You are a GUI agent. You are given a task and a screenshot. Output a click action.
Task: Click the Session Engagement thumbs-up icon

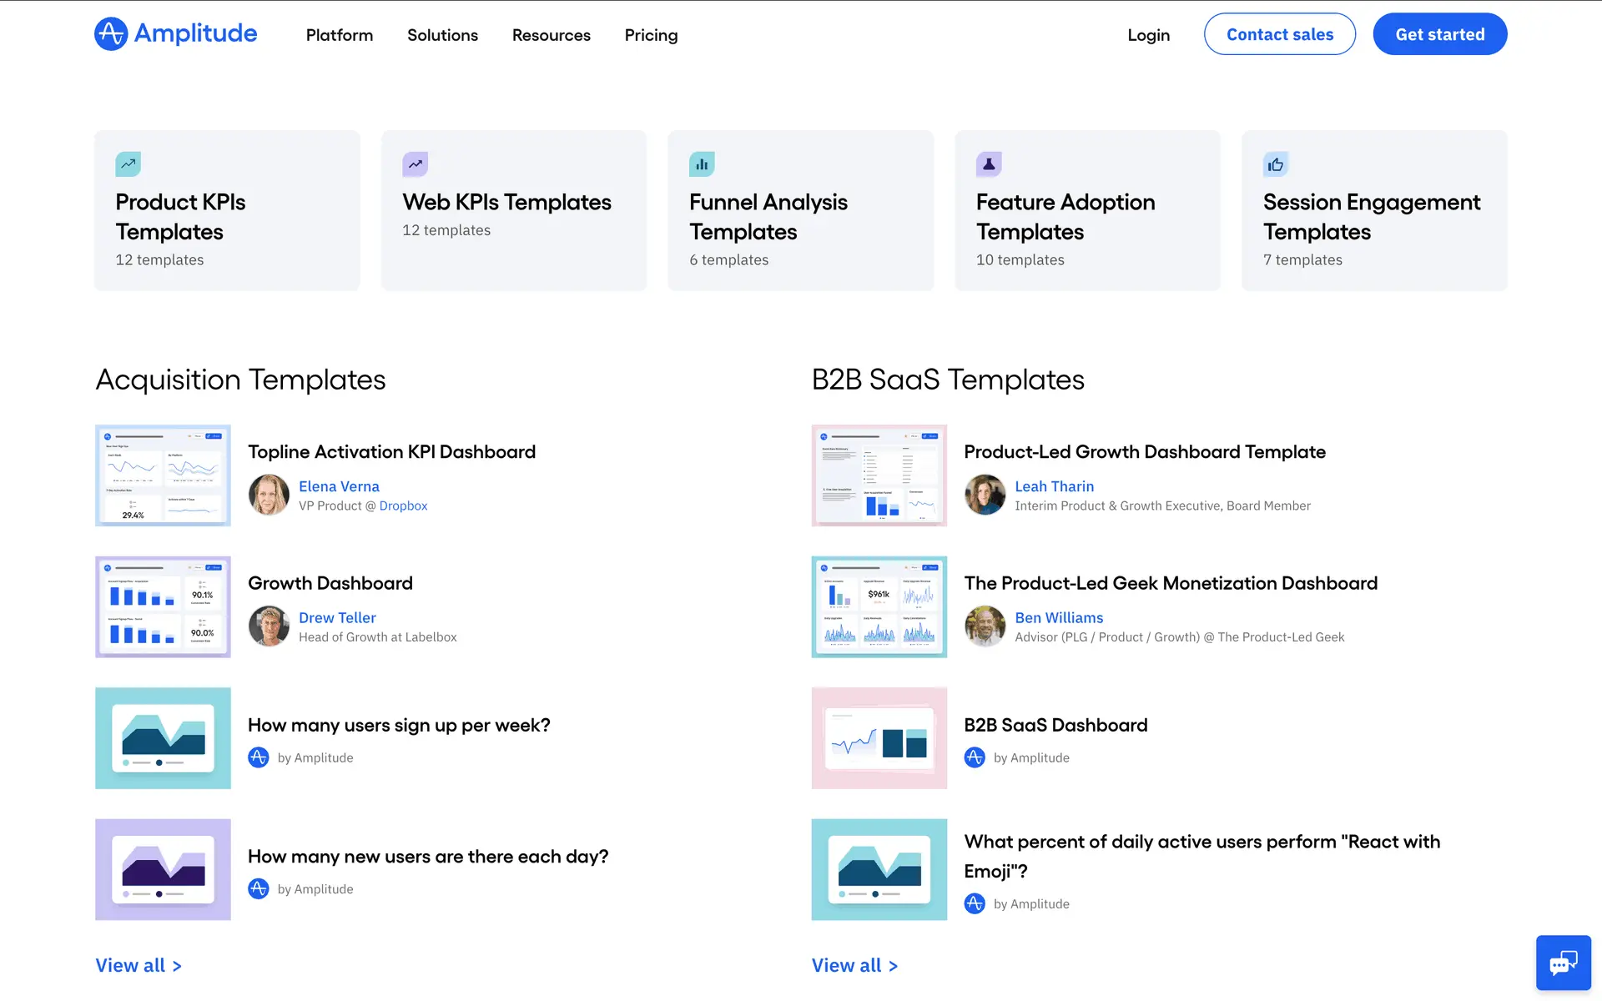coord(1276,164)
